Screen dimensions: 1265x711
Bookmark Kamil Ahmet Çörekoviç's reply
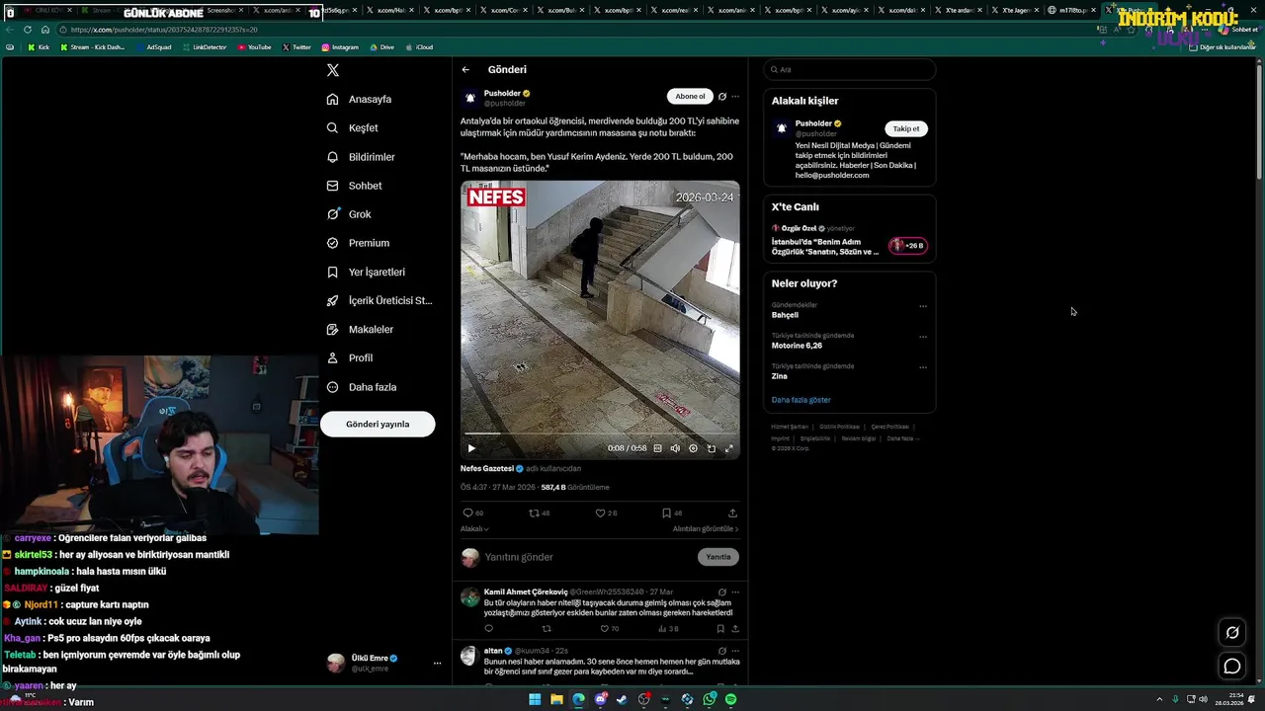coord(720,629)
